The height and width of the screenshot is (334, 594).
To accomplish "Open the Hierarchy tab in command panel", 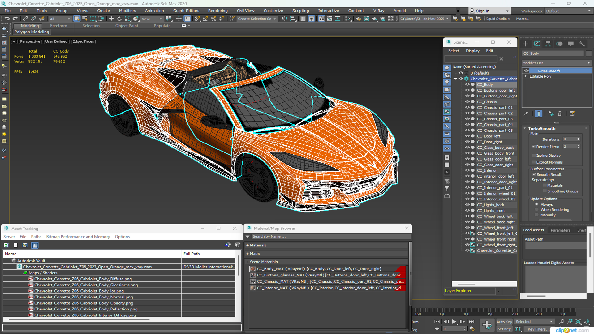I will coord(548,44).
